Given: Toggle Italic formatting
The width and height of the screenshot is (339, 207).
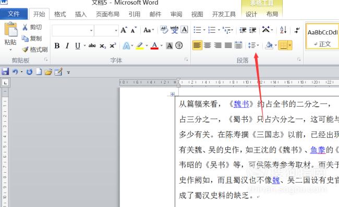Looking at the screenshot, I should pyautogui.click(x=67, y=46).
